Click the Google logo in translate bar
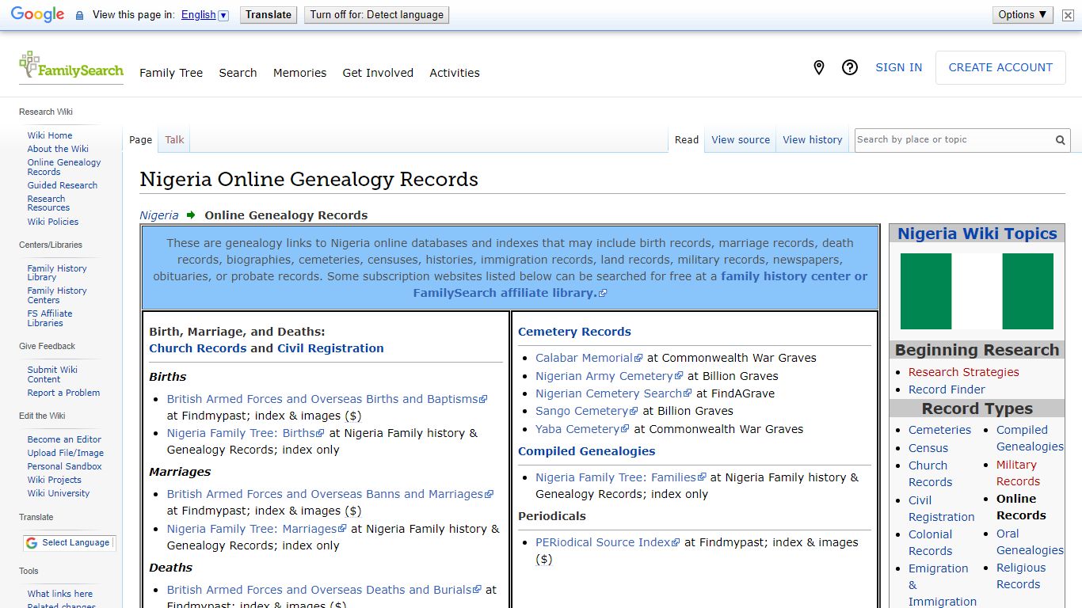The image size is (1082, 608). click(37, 14)
